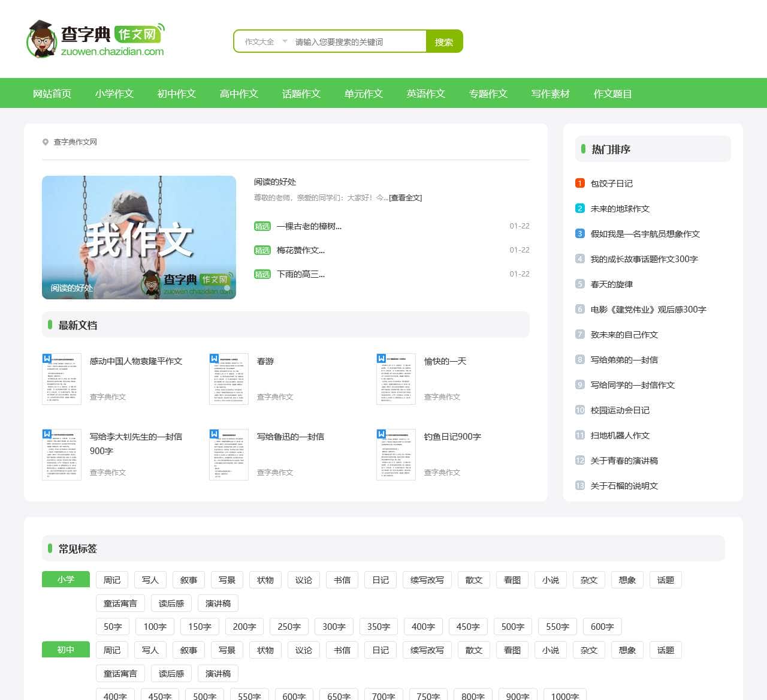Click rank badge 1 beside 包饺子日记
The width and height of the screenshot is (767, 700).
pyautogui.click(x=579, y=183)
